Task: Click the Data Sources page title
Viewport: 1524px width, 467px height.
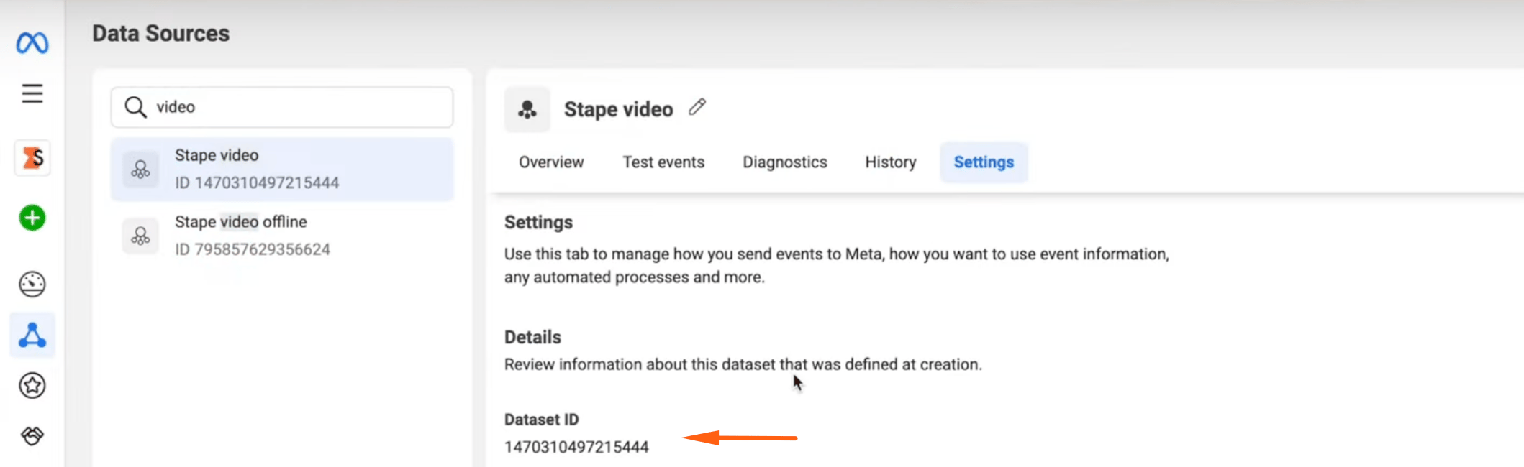Action: tap(161, 34)
